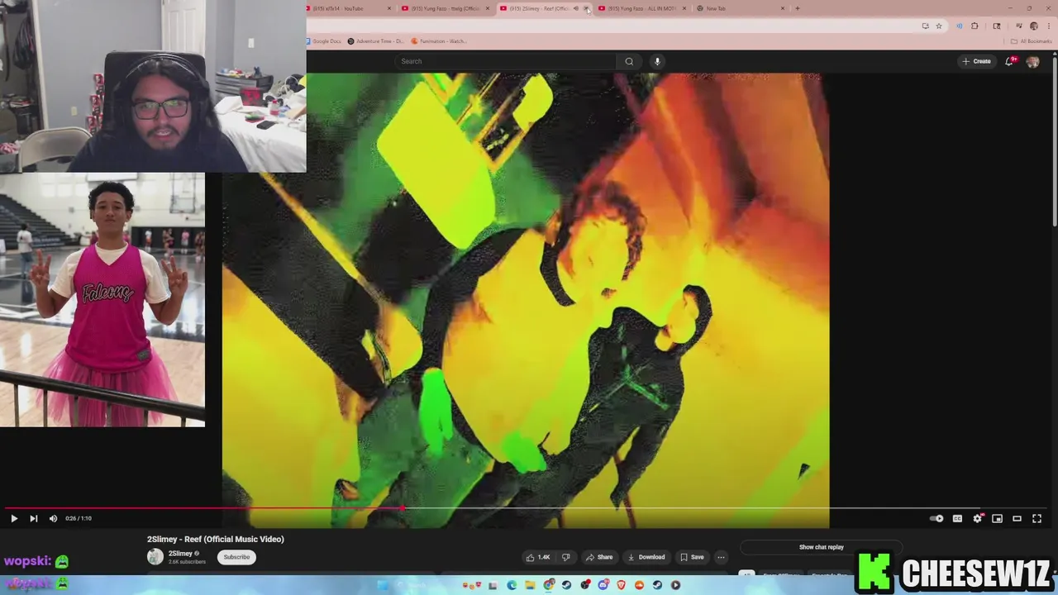Image resolution: width=1058 pixels, height=595 pixels.
Task: Click the search magnifier button
Action: pyautogui.click(x=629, y=61)
